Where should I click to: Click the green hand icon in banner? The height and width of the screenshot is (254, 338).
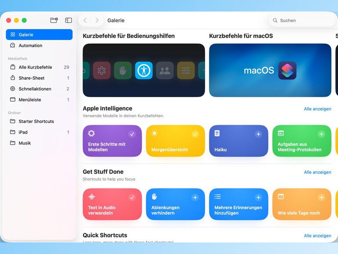122,70
